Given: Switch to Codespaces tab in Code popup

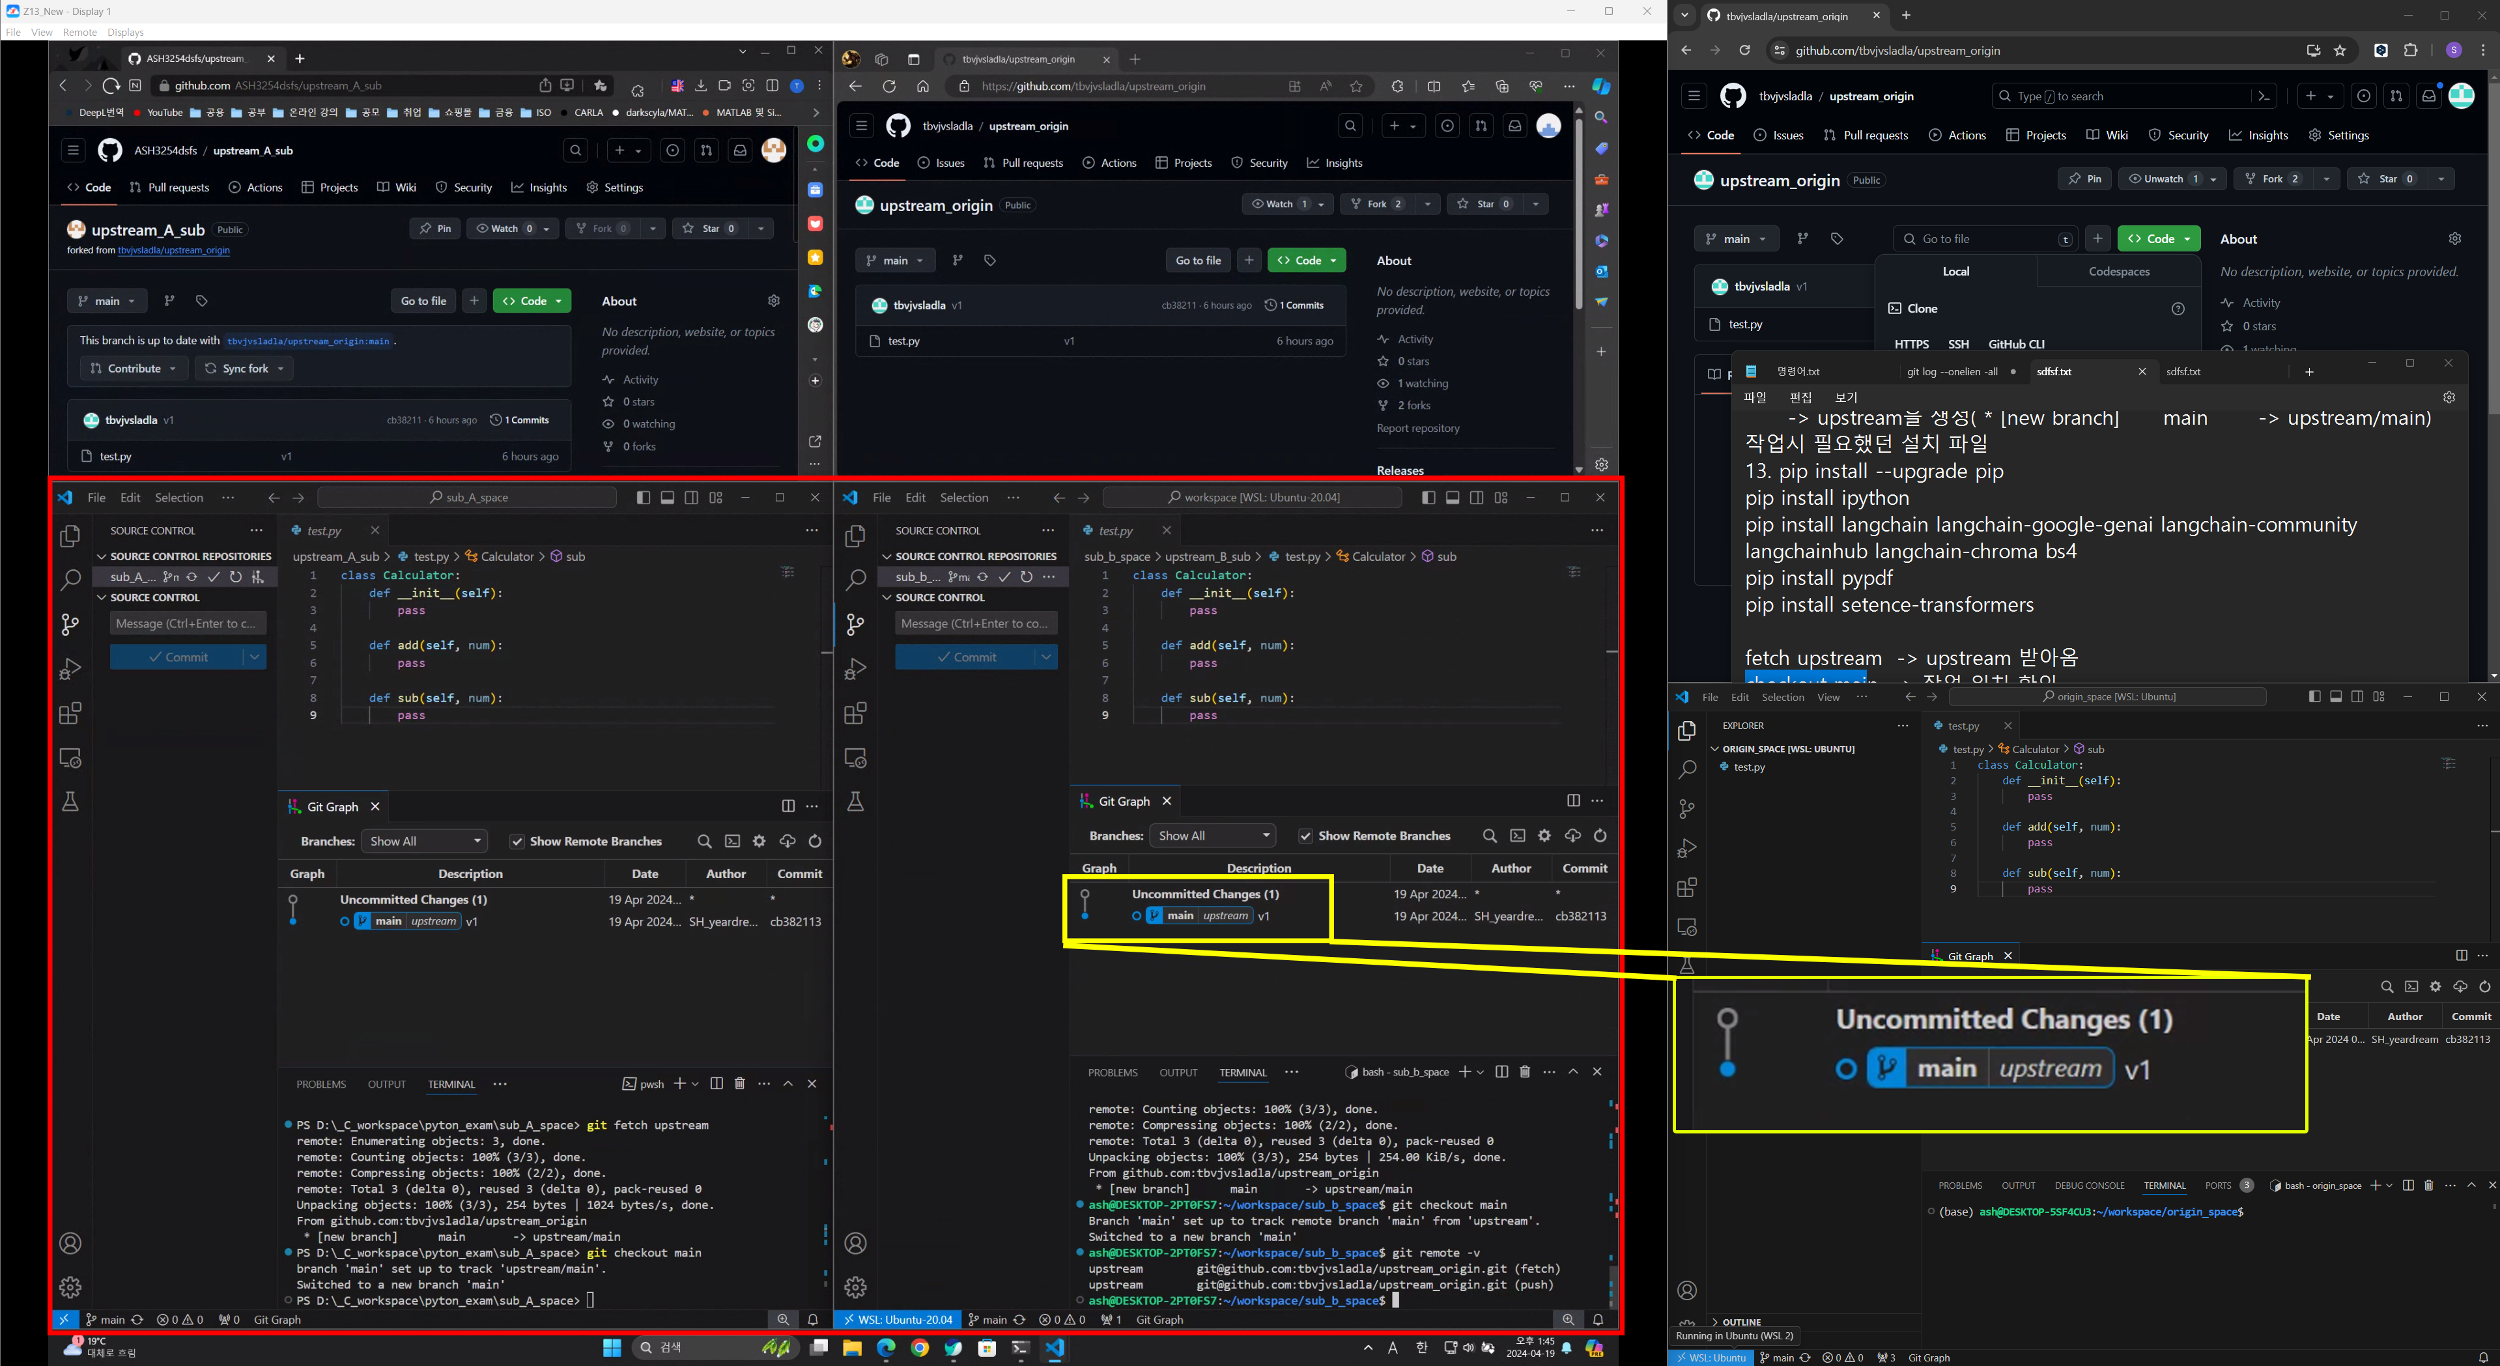Looking at the screenshot, I should 2118,272.
